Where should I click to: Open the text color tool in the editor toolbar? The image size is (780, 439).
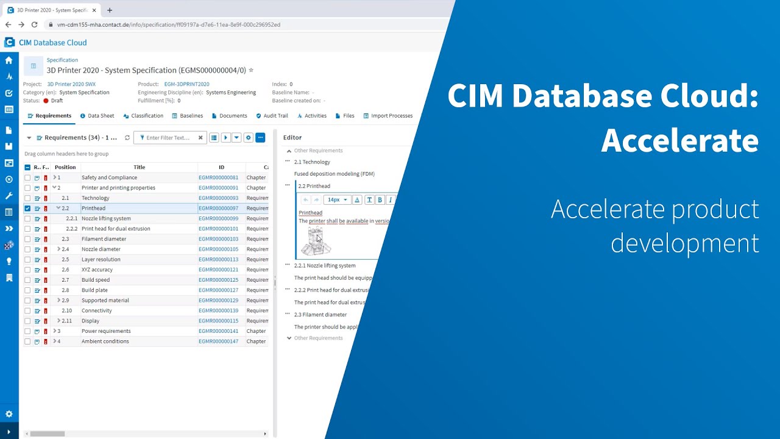tap(357, 200)
